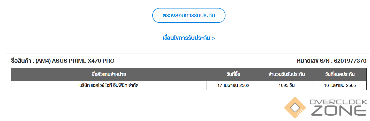Click the 1095 วัน warranty days cell

[286, 85]
